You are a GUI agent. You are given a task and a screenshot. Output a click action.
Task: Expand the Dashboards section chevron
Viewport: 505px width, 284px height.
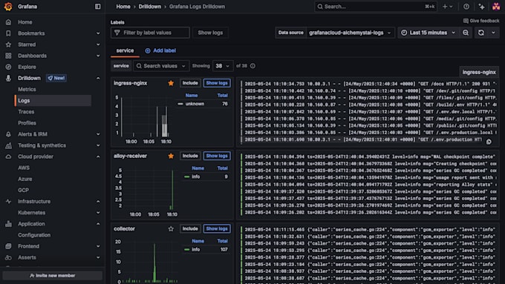(x=98, y=56)
